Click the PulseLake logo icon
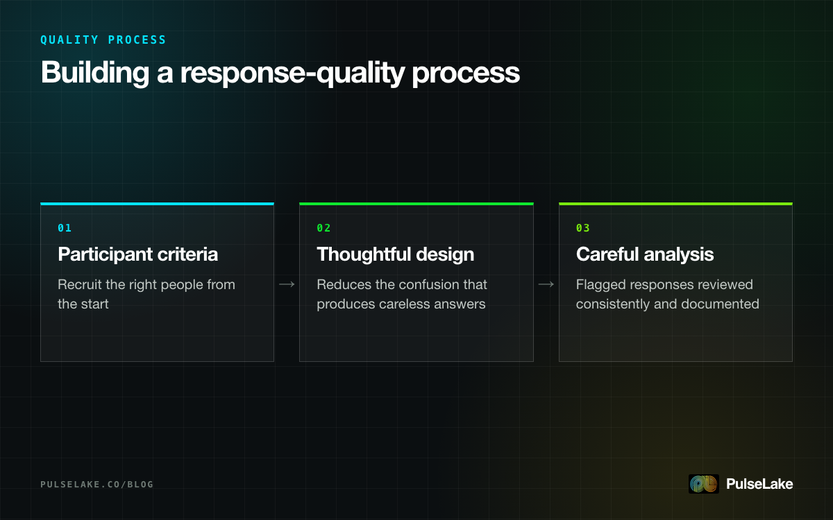Viewport: 833px width, 520px height. pos(703,484)
